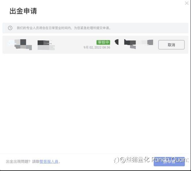Click the clock icon in the notice bar

pos(10,28)
